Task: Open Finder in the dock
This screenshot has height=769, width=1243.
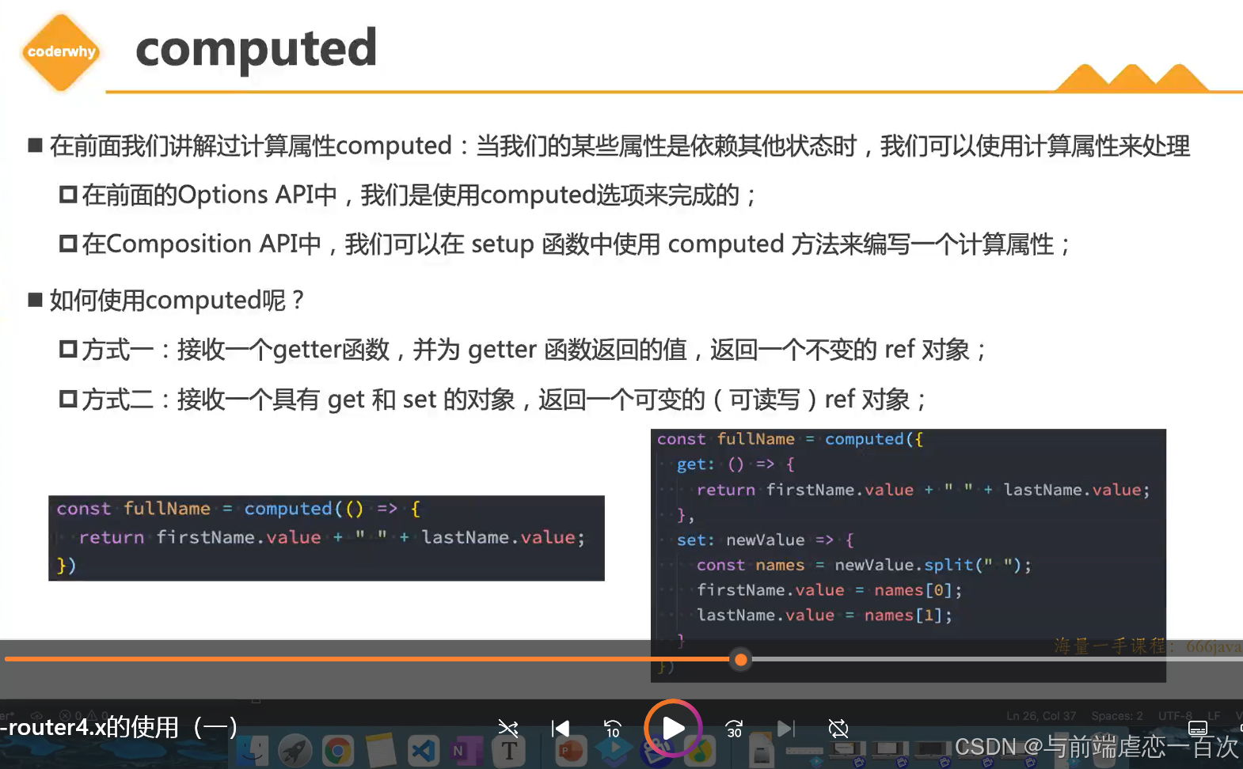Action: click(x=253, y=750)
